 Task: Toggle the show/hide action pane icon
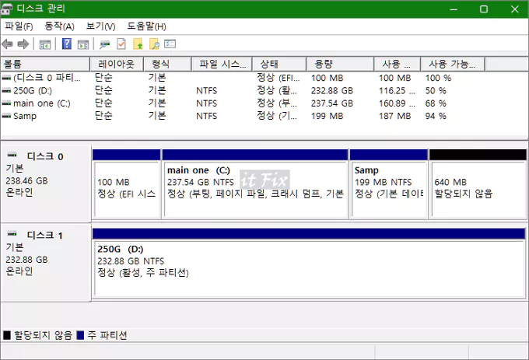point(83,44)
